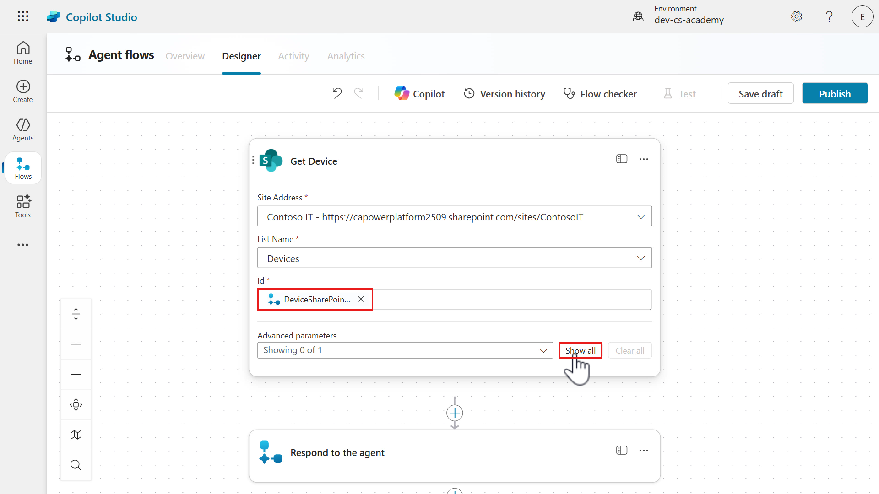Expand the Site Address dropdown
Screen dimensions: 879x494
coord(641,216)
